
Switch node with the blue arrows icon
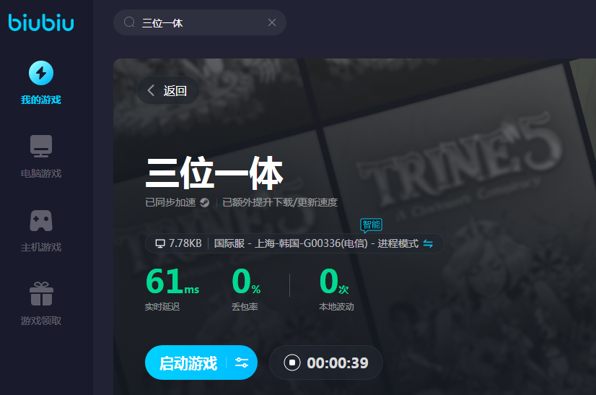point(428,243)
